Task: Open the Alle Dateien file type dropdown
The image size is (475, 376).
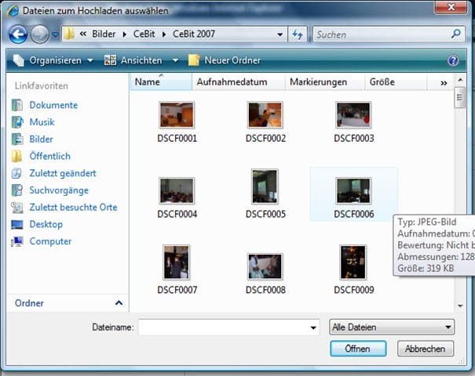Action: pos(393,327)
